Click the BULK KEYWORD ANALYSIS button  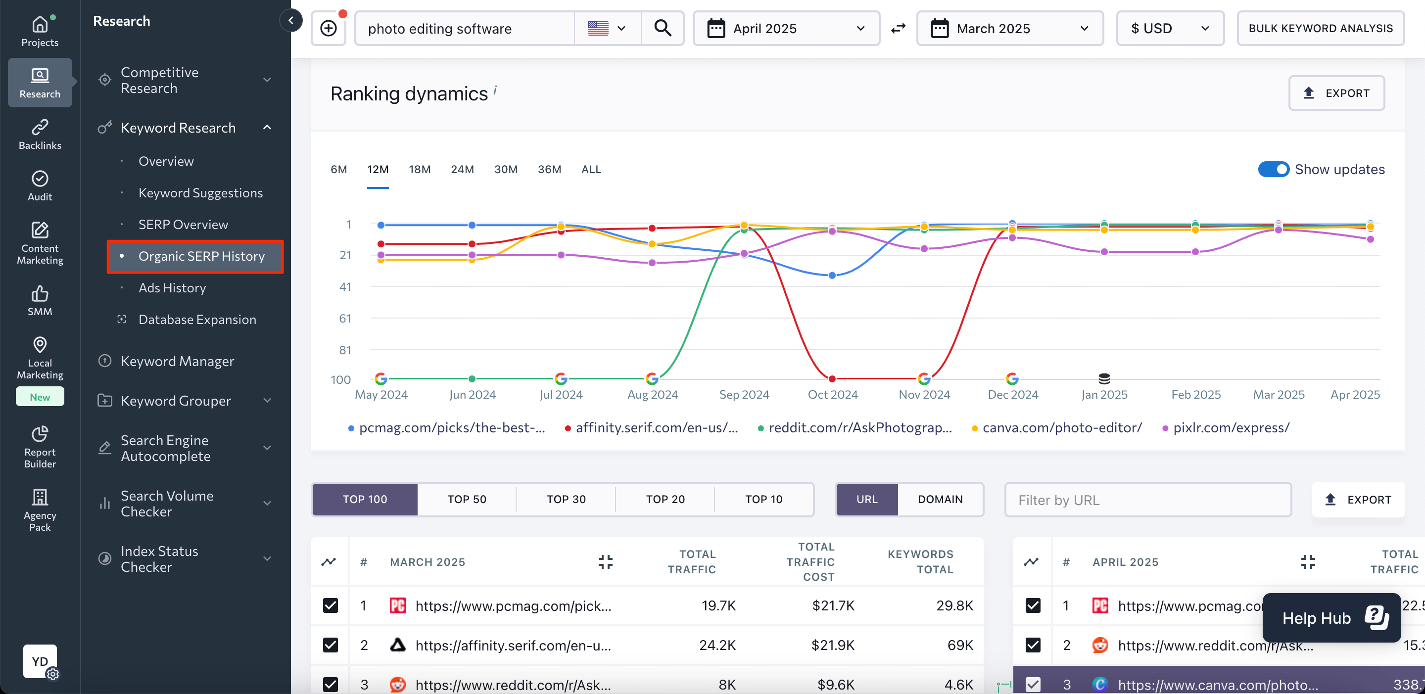click(x=1321, y=28)
